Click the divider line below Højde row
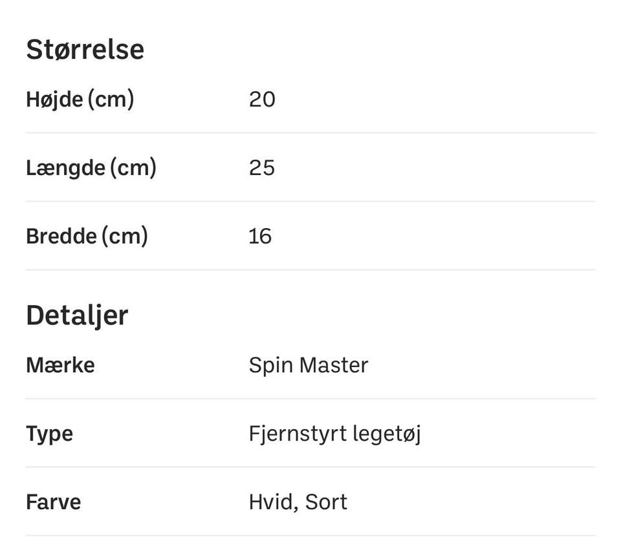621x557 pixels. coord(310,133)
